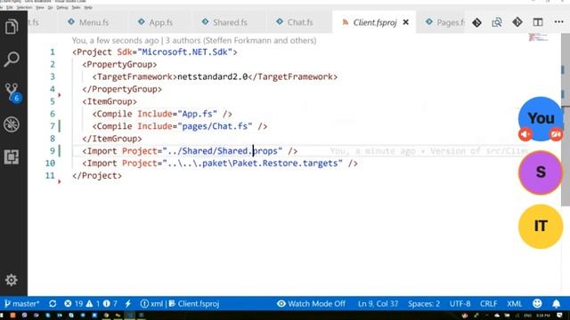Open notifications bell in status bar

556,304
